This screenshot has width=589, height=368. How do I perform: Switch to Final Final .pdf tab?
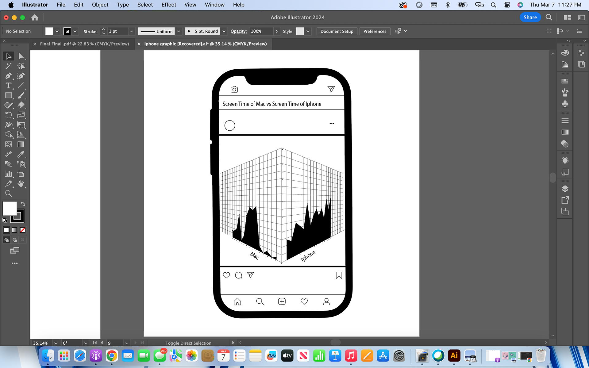[84, 44]
